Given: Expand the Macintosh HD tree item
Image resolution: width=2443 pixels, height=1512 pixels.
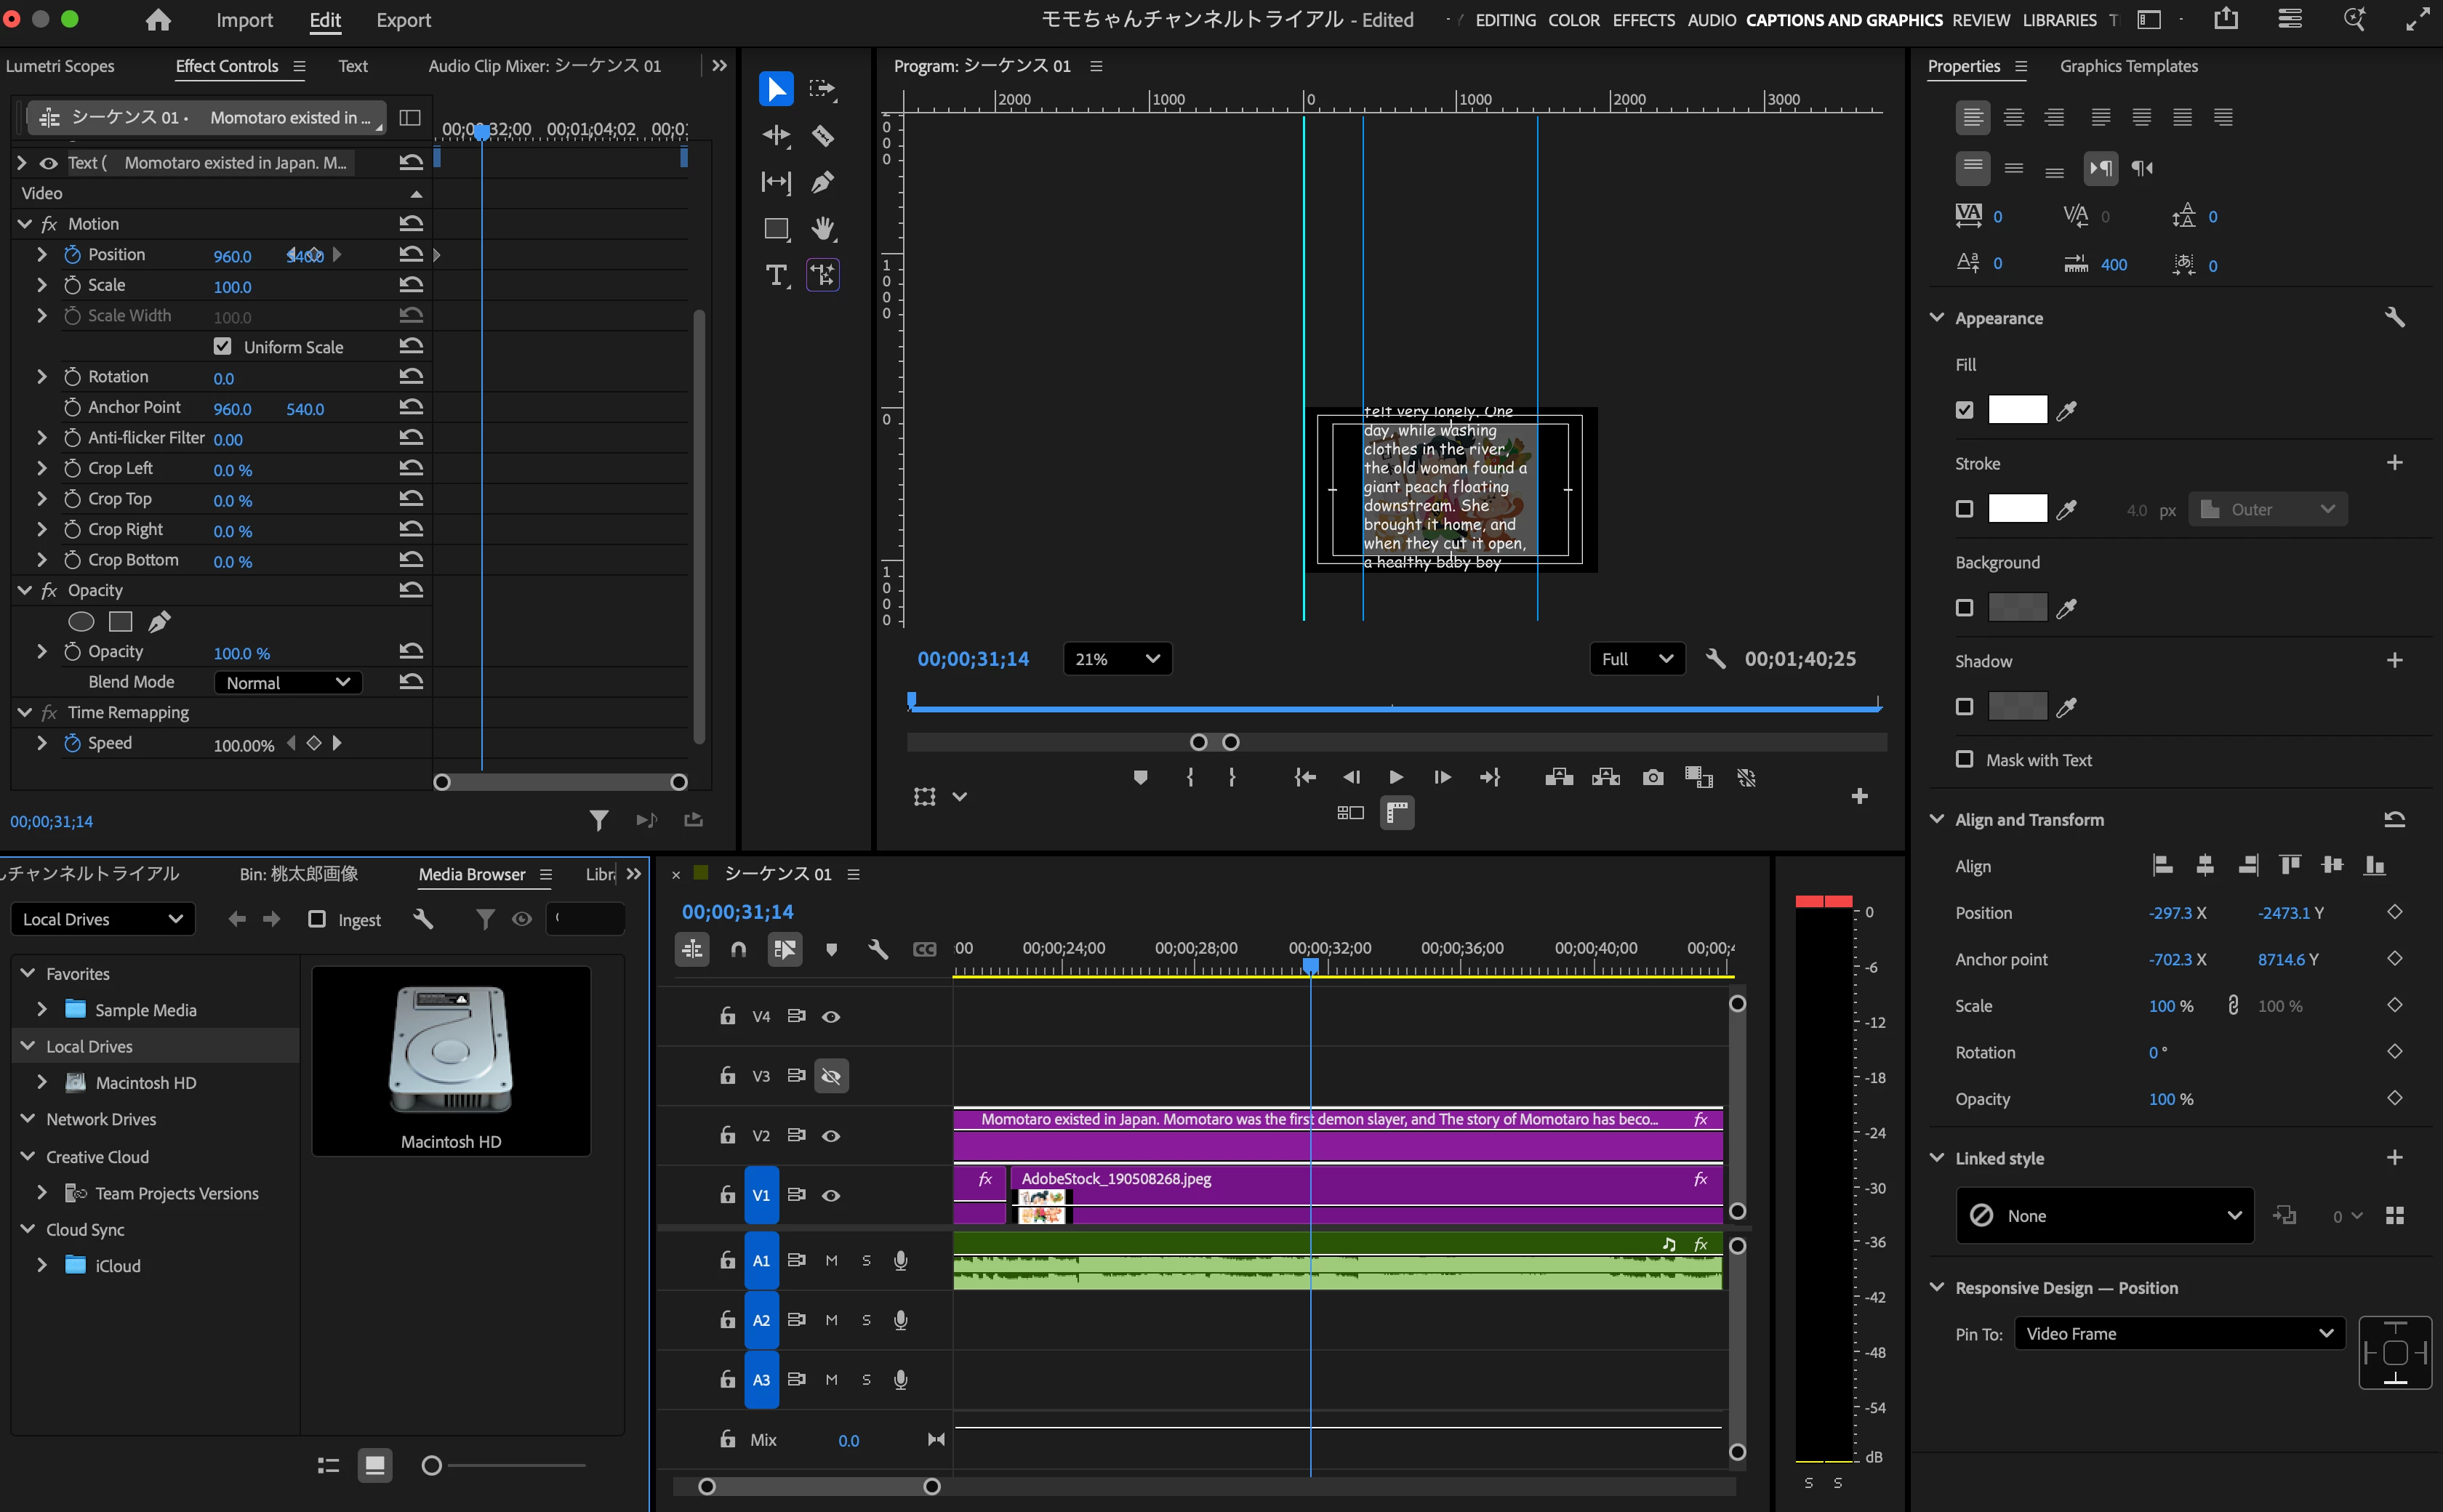Looking at the screenshot, I should 42,1082.
